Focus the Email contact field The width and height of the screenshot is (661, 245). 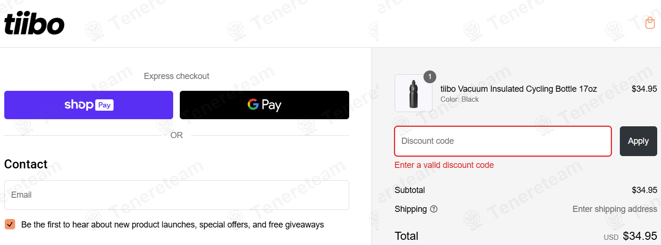point(176,195)
